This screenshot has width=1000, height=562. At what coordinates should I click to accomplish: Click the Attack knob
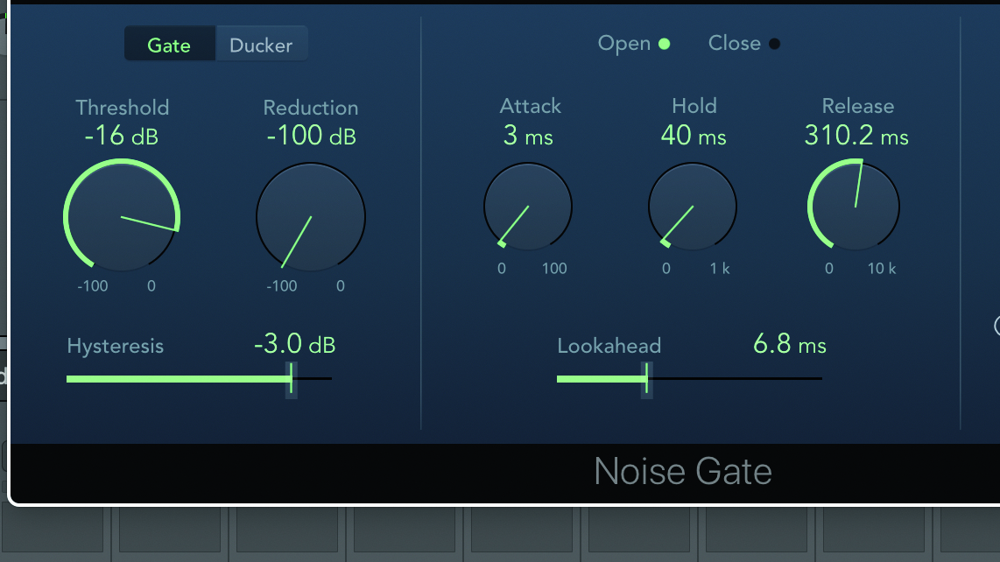pyautogui.click(x=528, y=207)
